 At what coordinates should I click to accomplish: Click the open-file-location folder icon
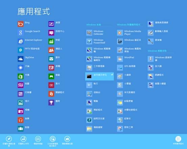coord(67,139)
